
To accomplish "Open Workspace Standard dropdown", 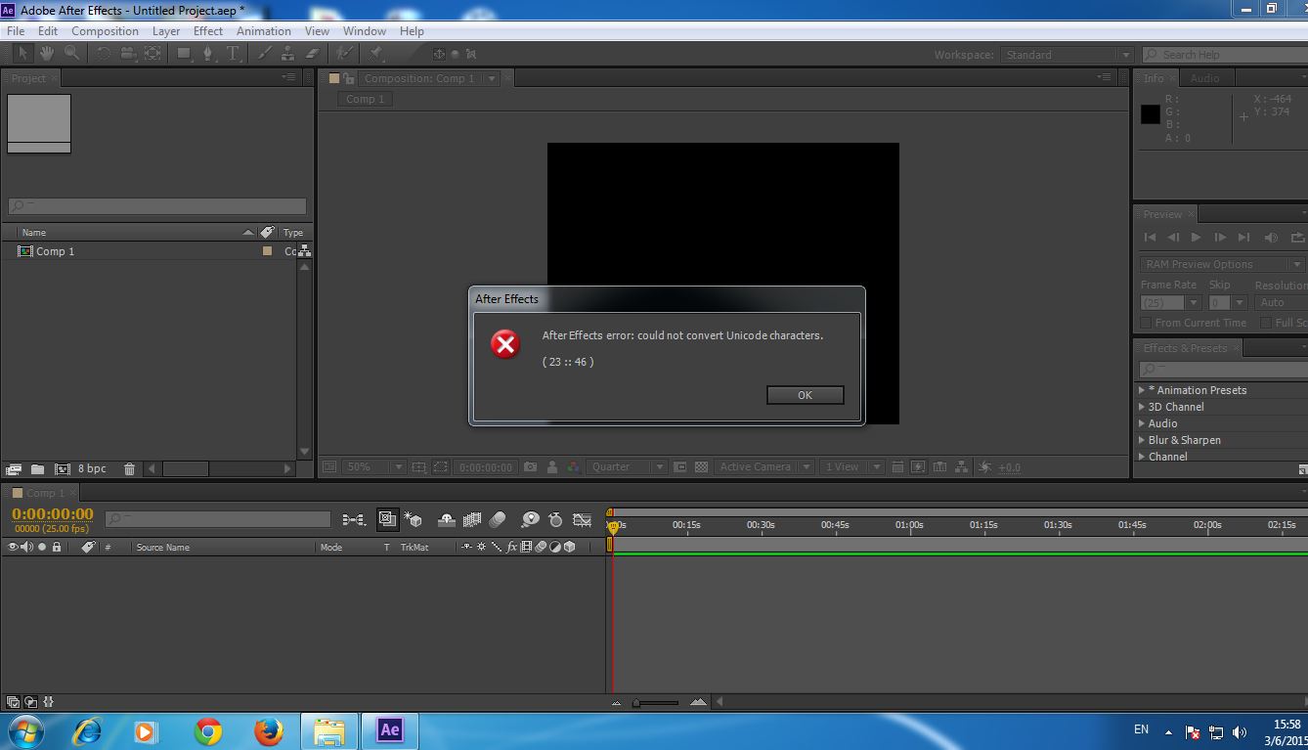I will [x=1067, y=55].
